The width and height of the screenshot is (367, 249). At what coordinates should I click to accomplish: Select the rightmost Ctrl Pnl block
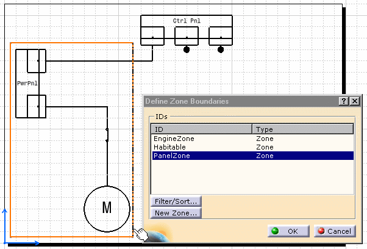(x=221, y=37)
